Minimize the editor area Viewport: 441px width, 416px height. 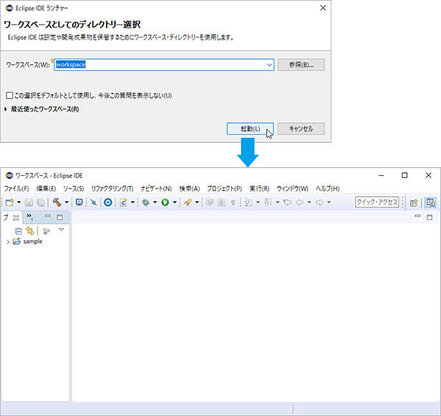(x=417, y=216)
